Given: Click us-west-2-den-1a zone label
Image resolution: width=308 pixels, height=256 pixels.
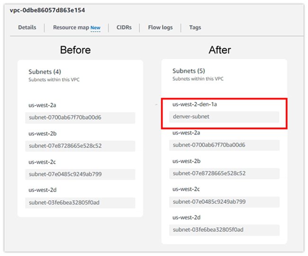Looking at the screenshot, I should (x=195, y=104).
